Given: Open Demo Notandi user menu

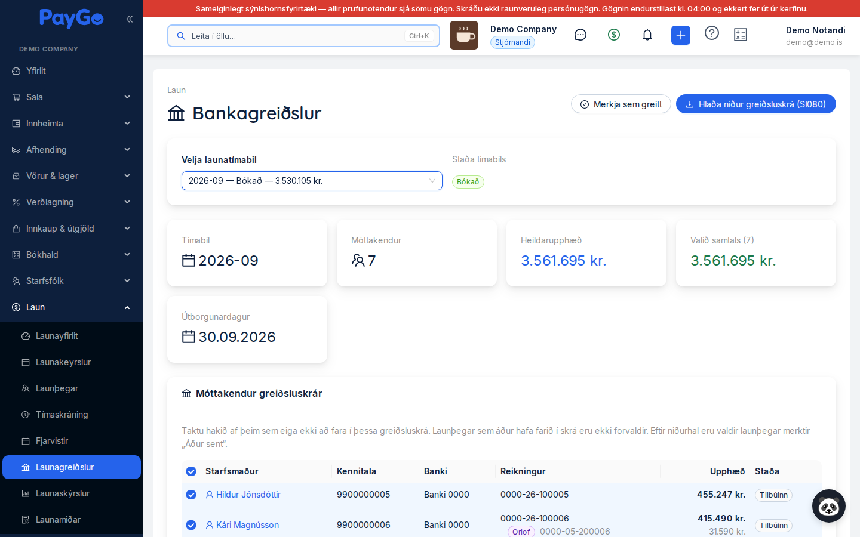Looking at the screenshot, I should click(x=815, y=35).
